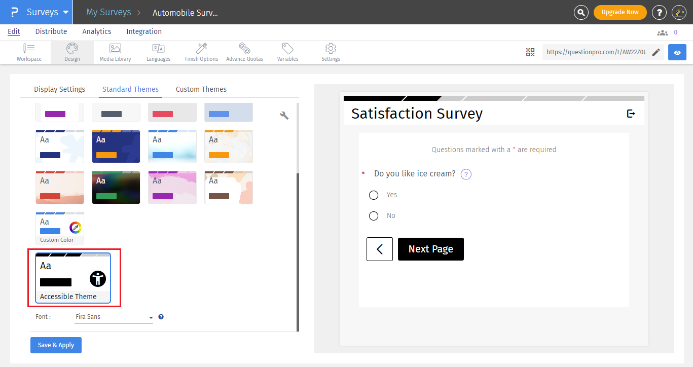Switch to the Custom Themes tab
The image size is (693, 367).
(201, 89)
